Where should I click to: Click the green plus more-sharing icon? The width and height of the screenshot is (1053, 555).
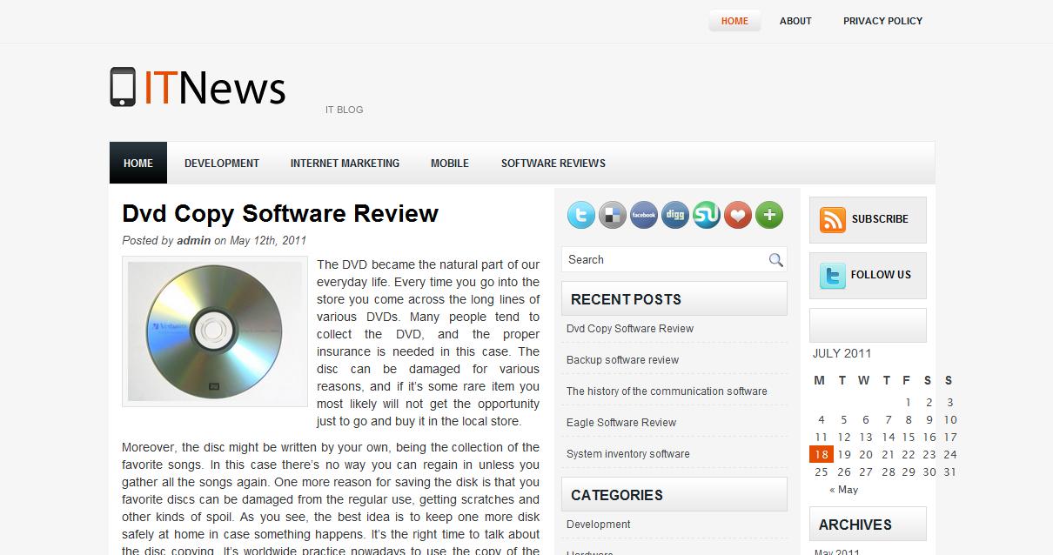point(769,215)
